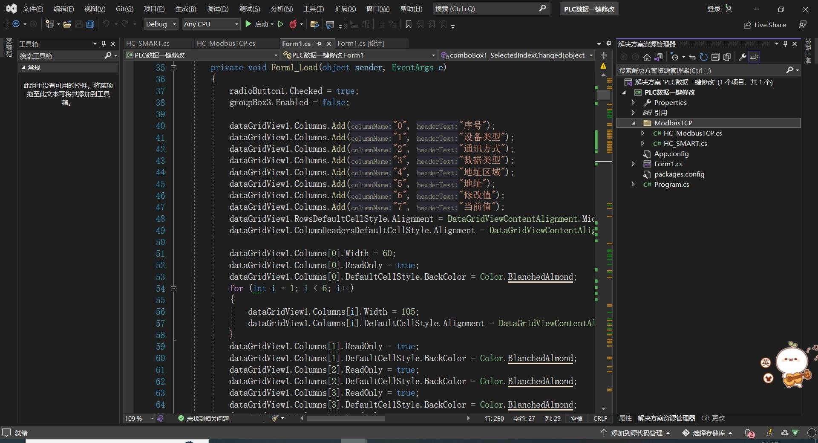The width and height of the screenshot is (818, 443).
Task: Collapse the ModbusTCP folder node
Action: coord(634,123)
